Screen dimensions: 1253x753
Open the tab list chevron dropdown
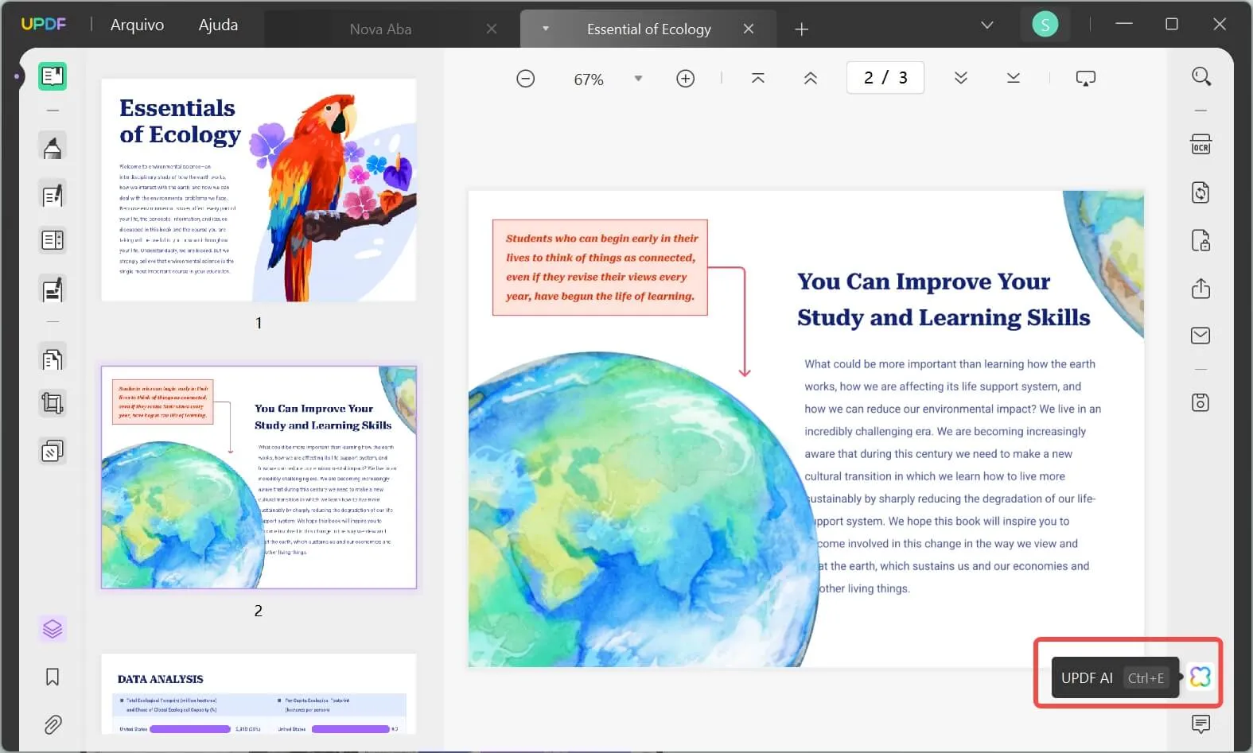(986, 25)
